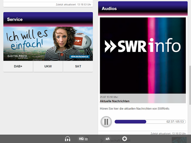191x143 pixels.
Task: Click the audio progress bar
Action: (x=150, y=122)
